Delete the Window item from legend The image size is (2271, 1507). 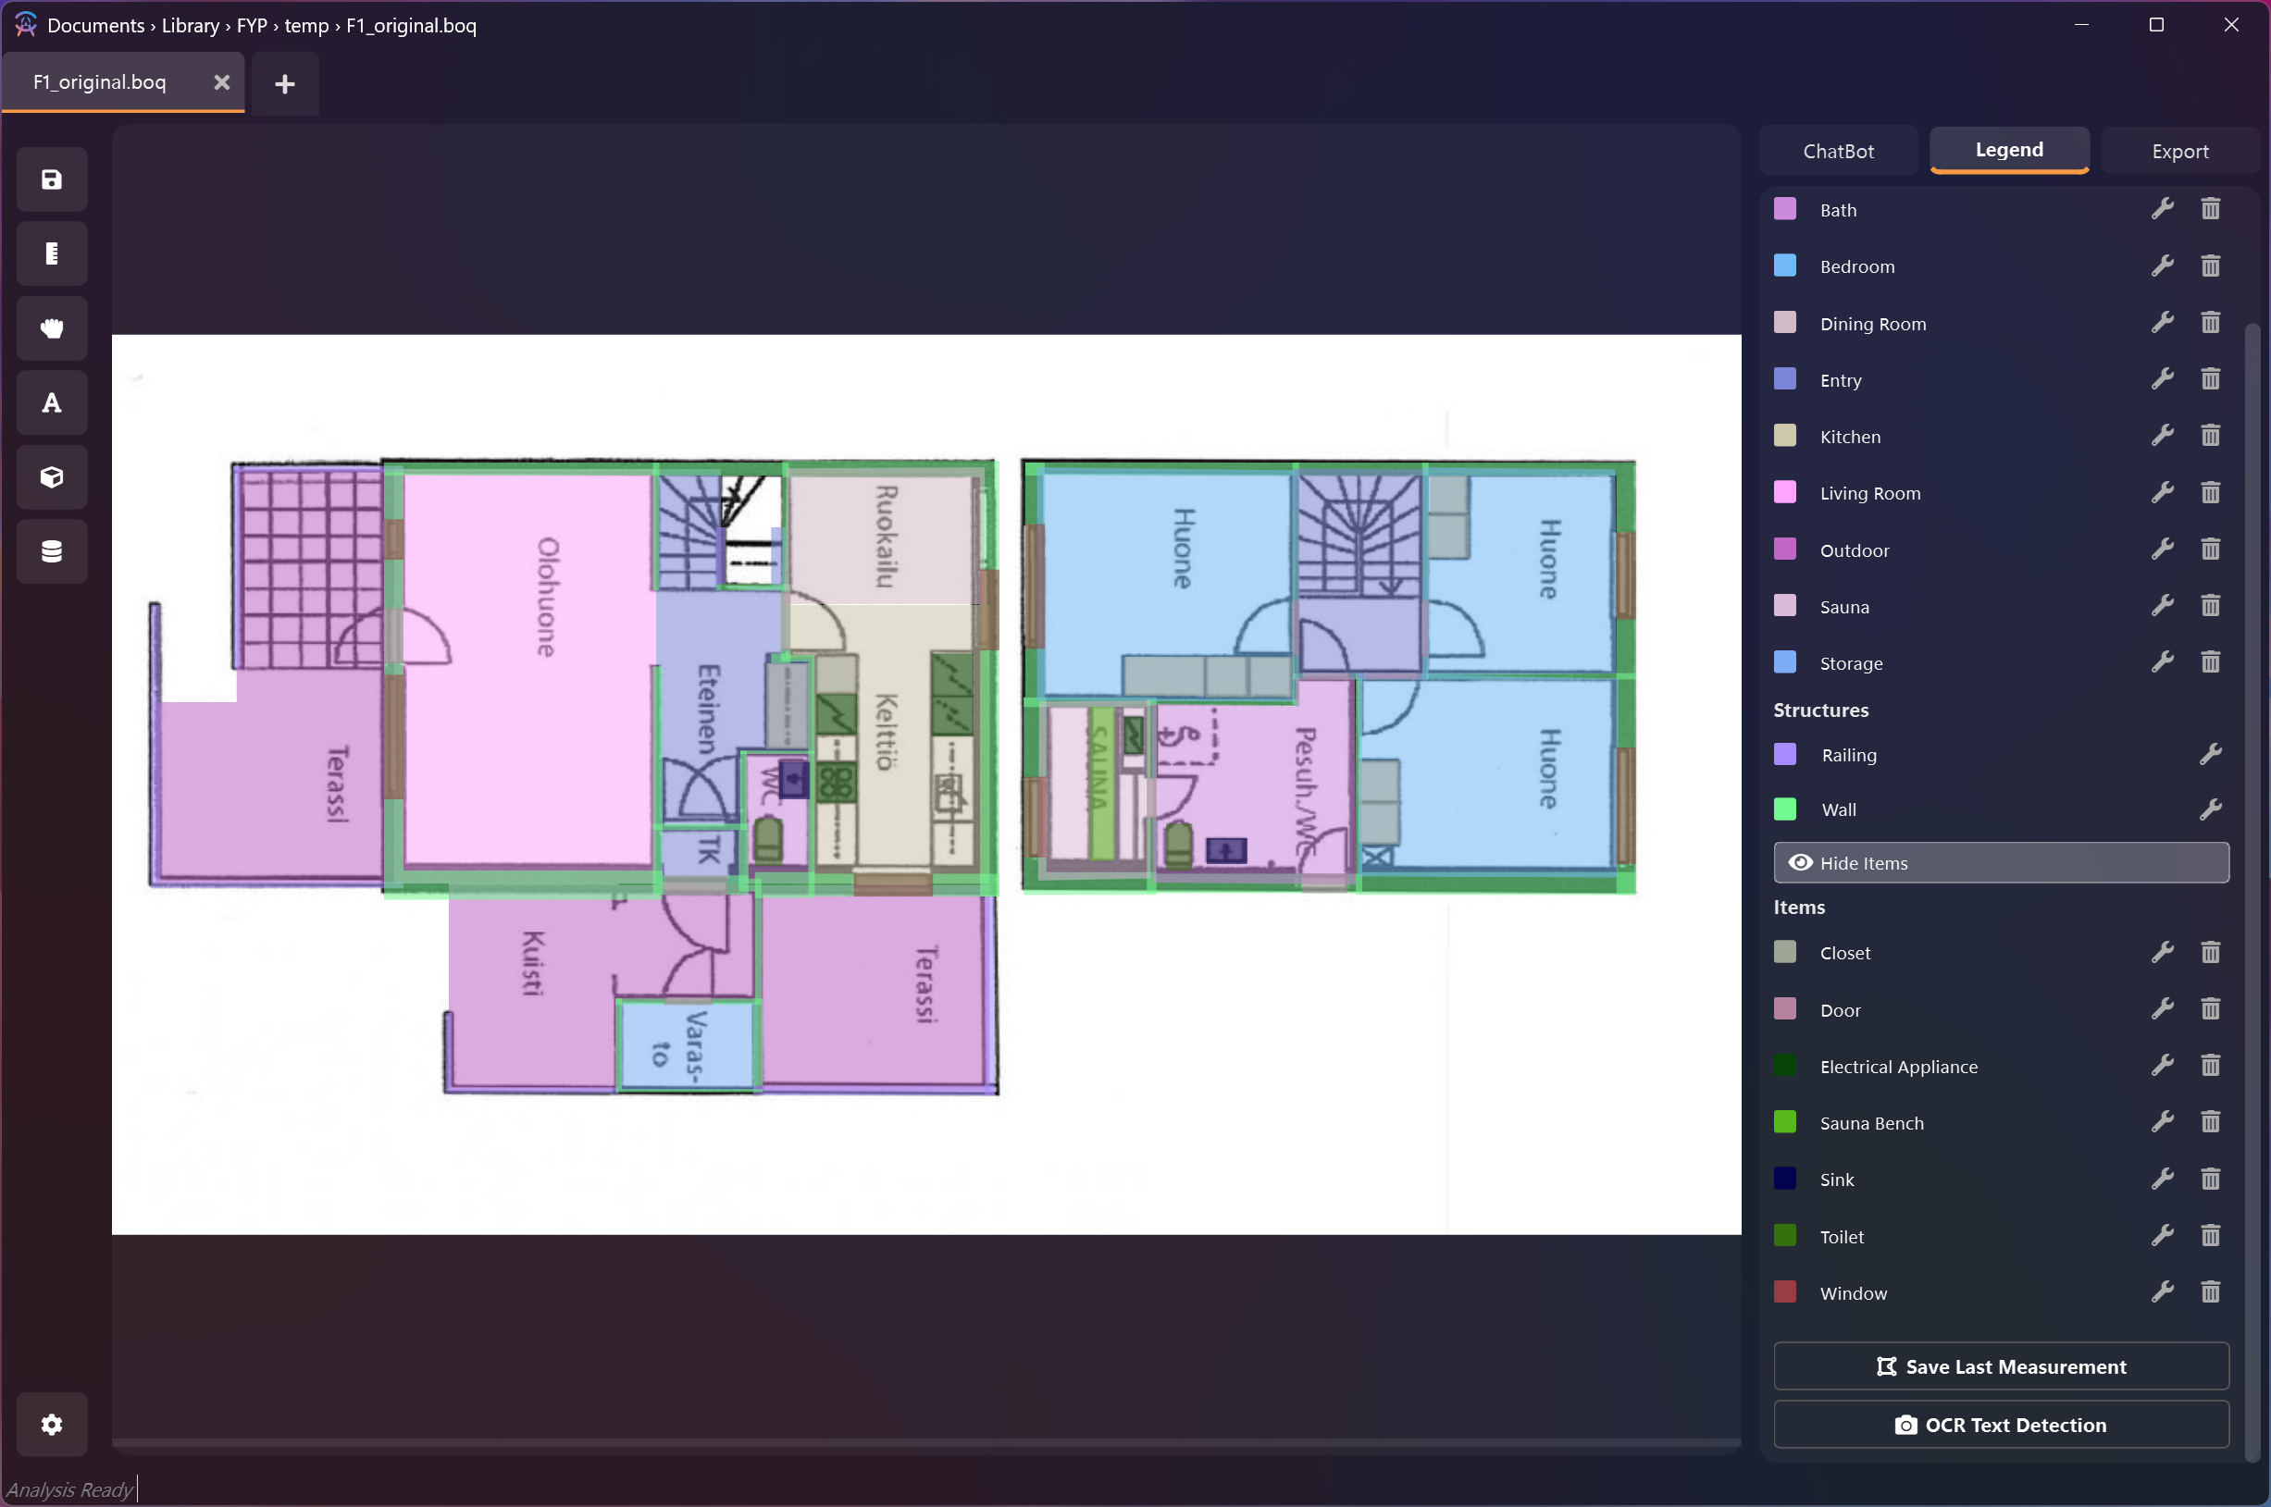(2211, 1292)
